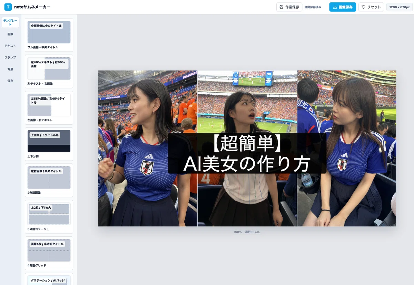Screen dimensions: 414x285
Task: Pick the 3分割コラージュ template
Action: (x=49, y=217)
